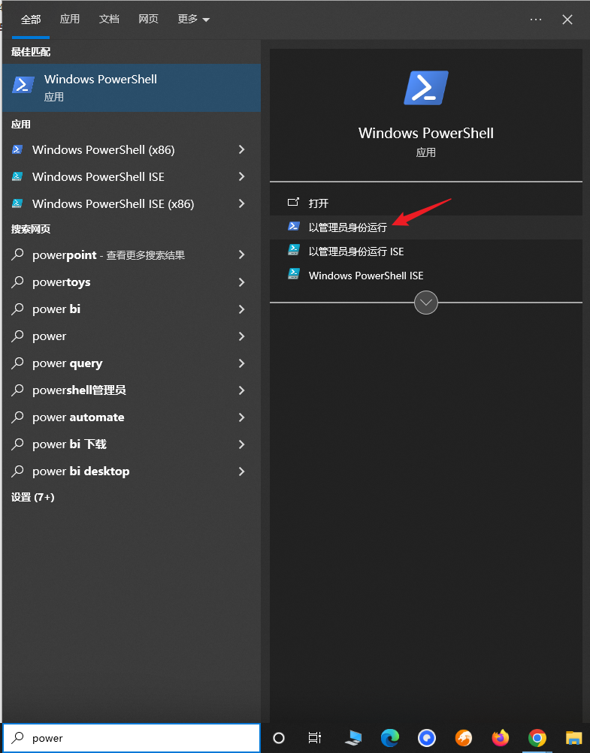590x753 pixels.
Task: Choose 以管理员身份运行 ISE action
Action: (426, 251)
